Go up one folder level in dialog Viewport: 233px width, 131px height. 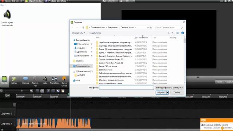coord(83,28)
